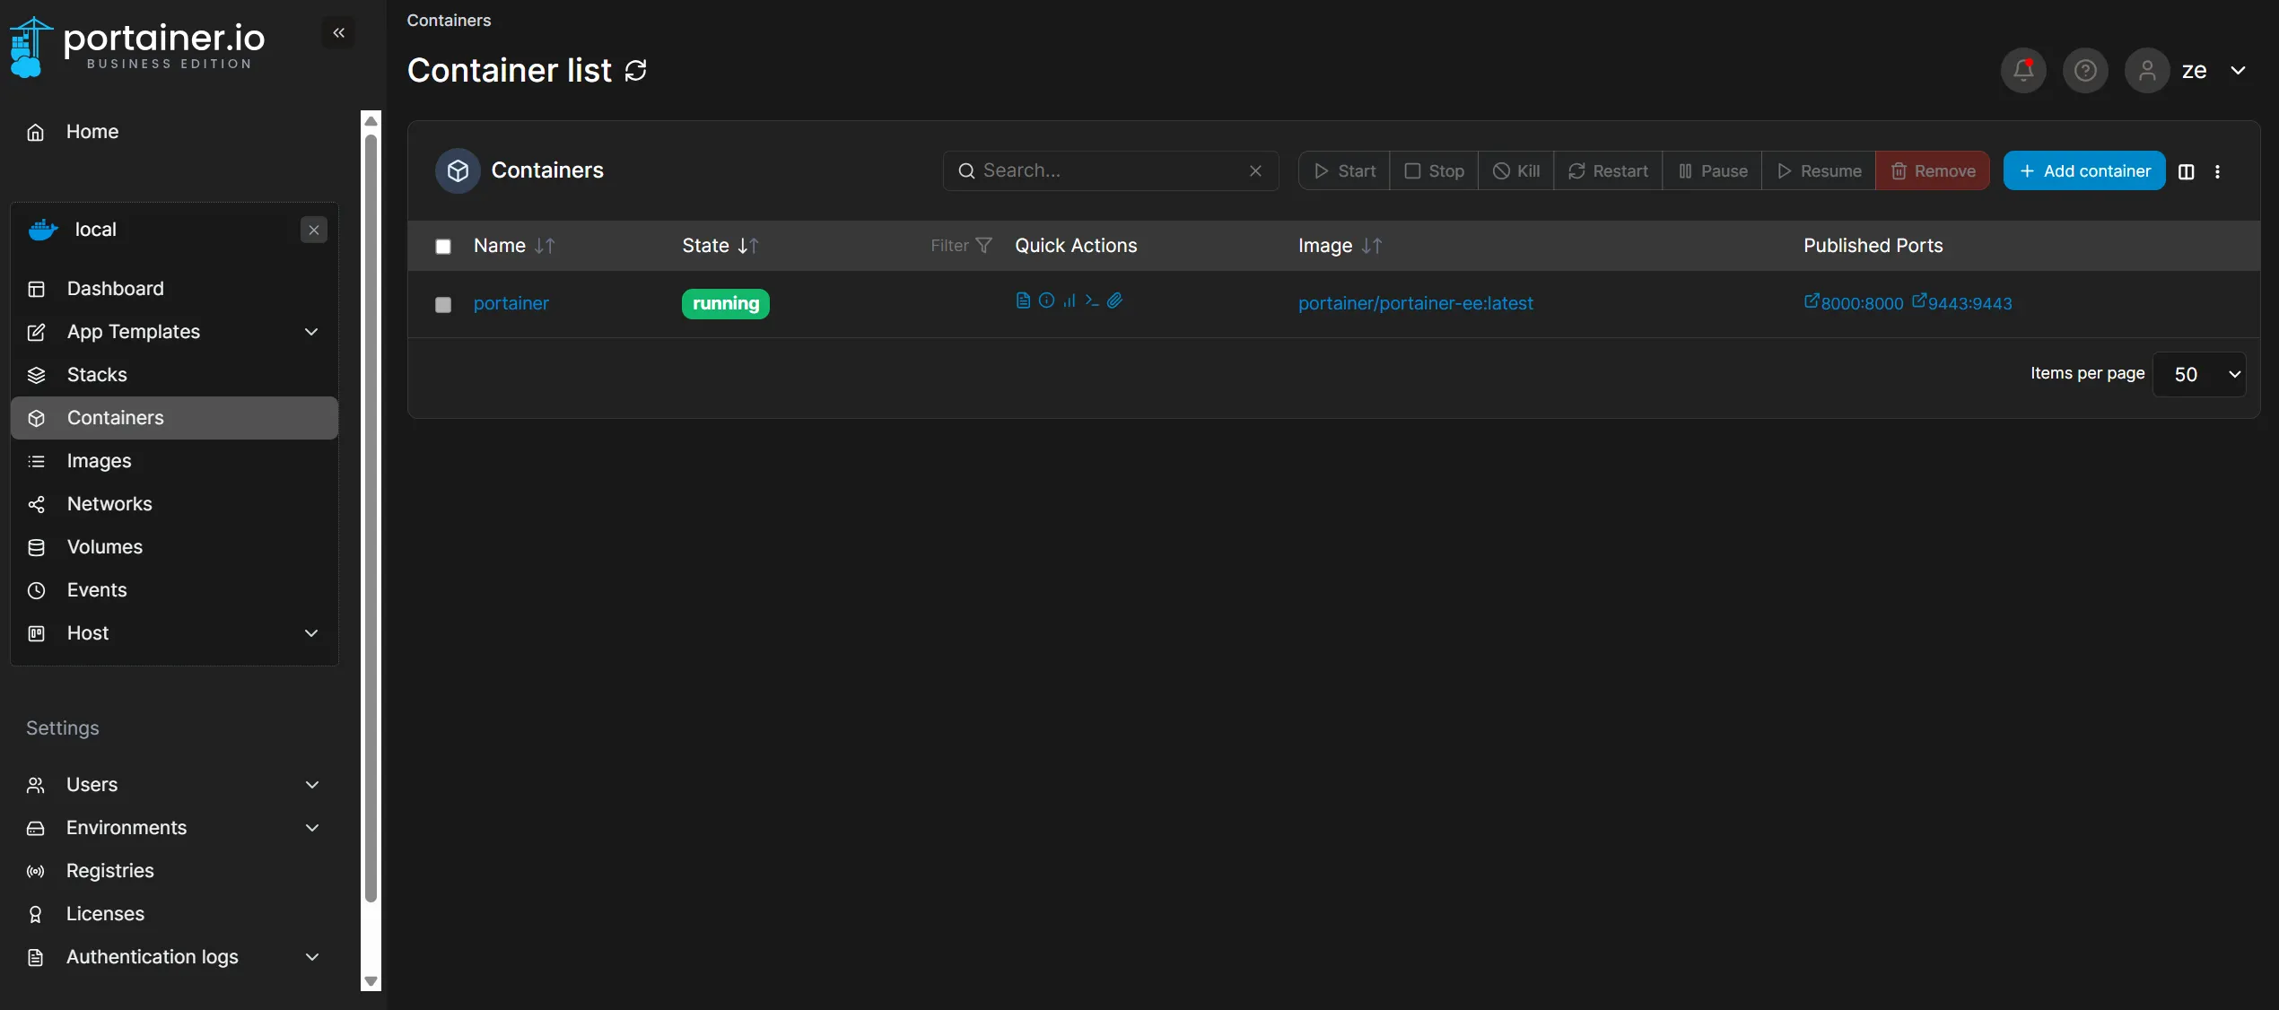The height and width of the screenshot is (1010, 2279).
Task: Open the State Filter funnel
Action: tap(962, 245)
